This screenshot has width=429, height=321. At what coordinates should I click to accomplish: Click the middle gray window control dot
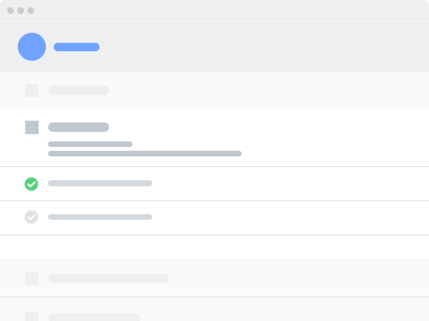[x=20, y=10]
